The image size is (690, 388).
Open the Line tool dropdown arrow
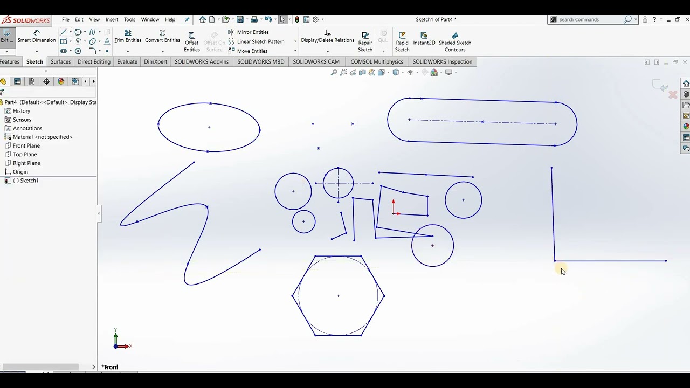click(70, 32)
